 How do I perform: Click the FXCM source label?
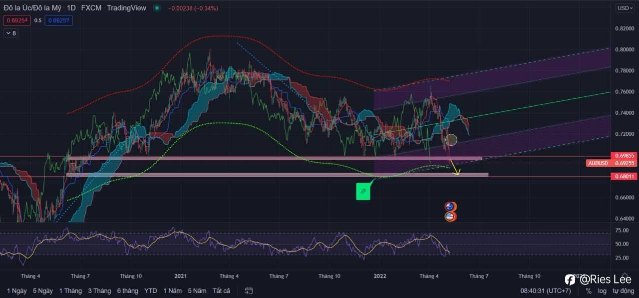pyautogui.click(x=92, y=8)
